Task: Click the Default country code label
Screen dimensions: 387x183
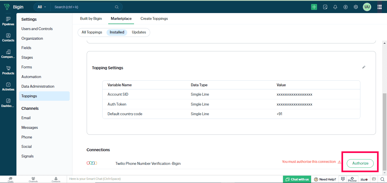Action: (x=125, y=114)
